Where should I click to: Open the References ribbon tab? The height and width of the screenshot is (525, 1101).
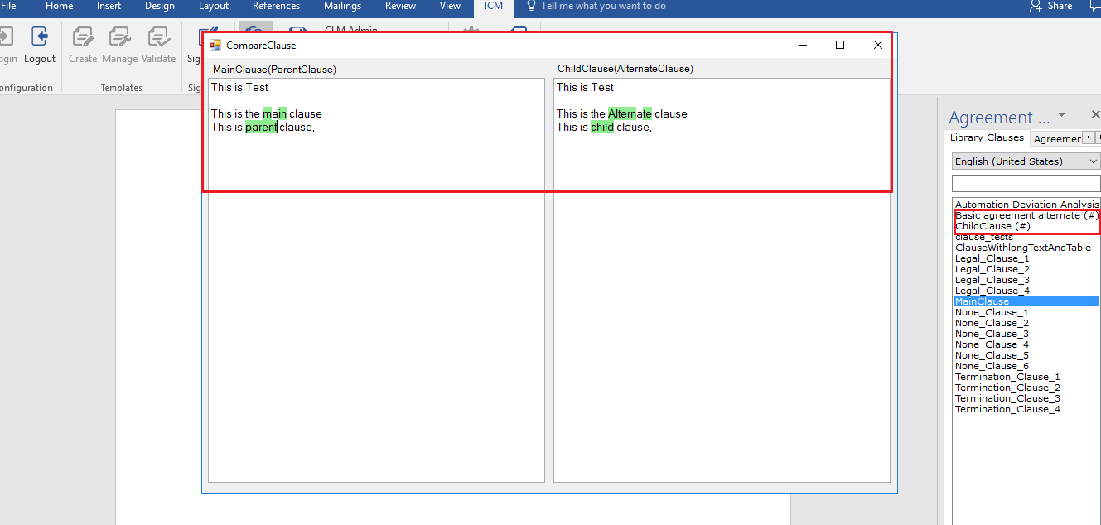point(276,6)
